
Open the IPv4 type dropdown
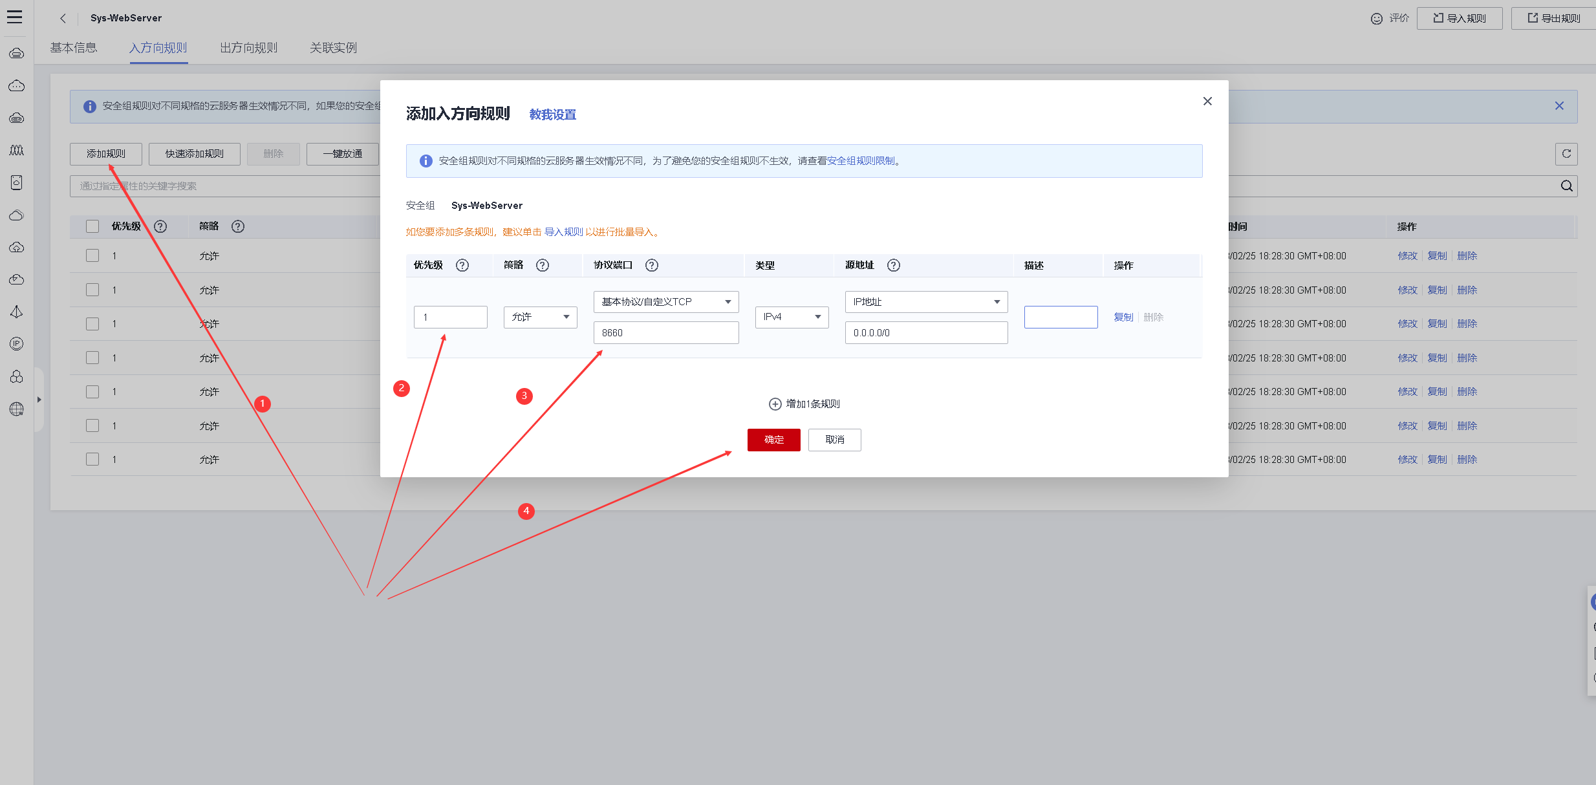pyautogui.click(x=792, y=317)
